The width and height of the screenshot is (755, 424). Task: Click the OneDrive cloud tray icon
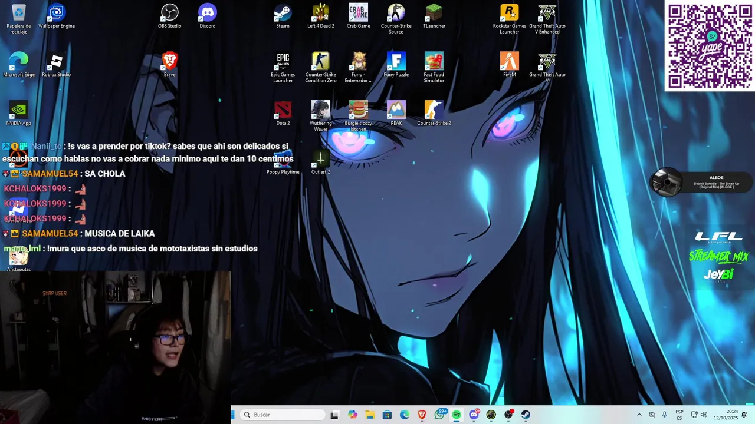[652, 415]
